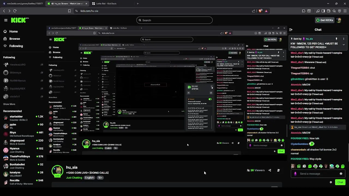Image resolution: width=349 pixels, height=196 pixels.
Task: Send message with green Chat button
Action: (x=340, y=182)
